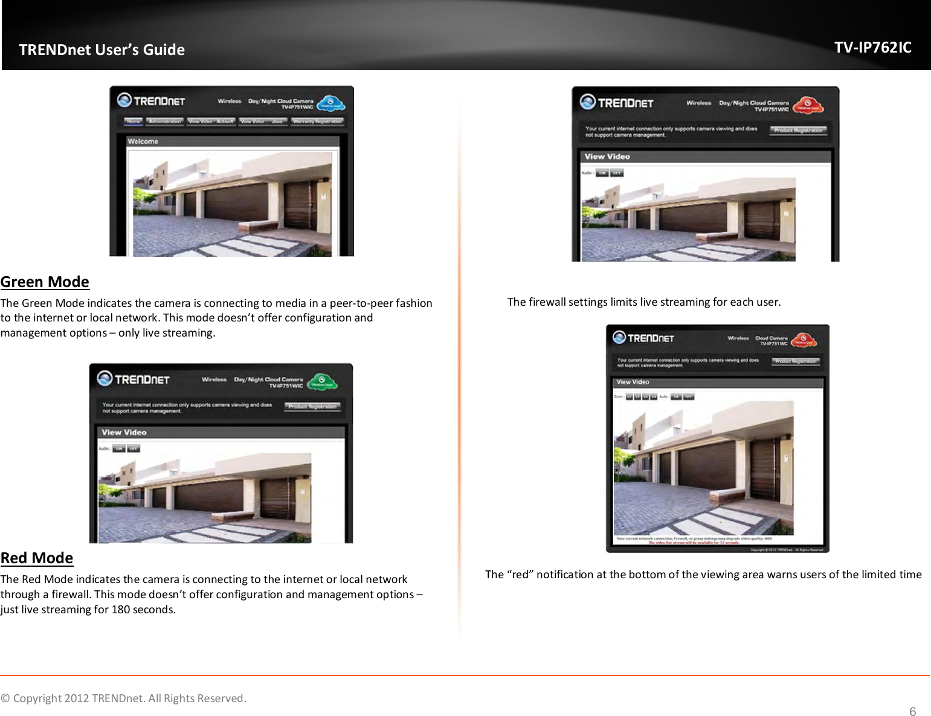931x716 pixels.
Task: Select the x4 Zoom button
Action: coord(653,397)
